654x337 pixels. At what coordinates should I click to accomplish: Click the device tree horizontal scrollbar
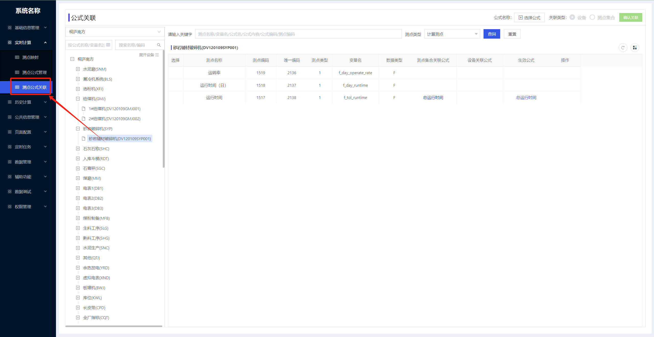click(114, 326)
